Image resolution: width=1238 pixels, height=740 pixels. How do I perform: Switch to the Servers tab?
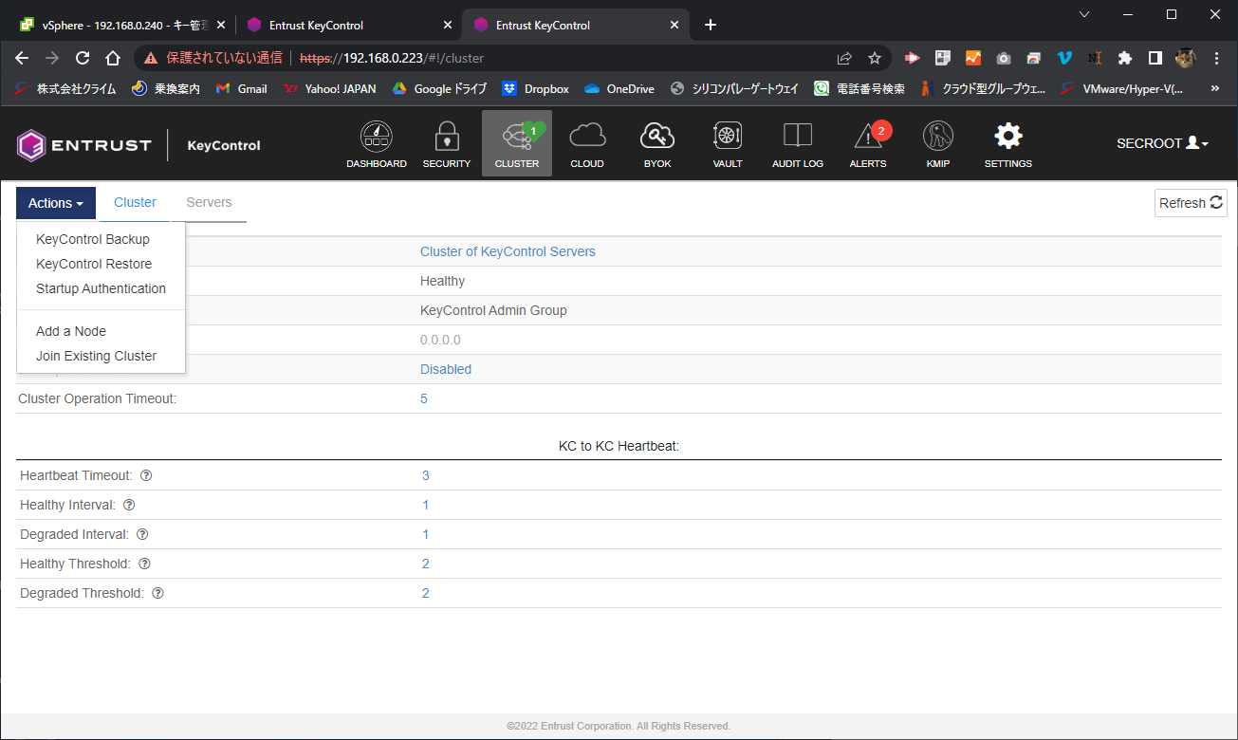point(209,202)
